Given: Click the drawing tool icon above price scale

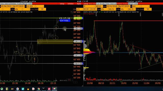Looking at the screenshot, I should point(72,12).
